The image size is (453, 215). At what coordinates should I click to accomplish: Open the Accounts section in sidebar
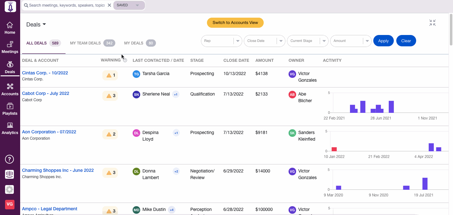pyautogui.click(x=10, y=90)
